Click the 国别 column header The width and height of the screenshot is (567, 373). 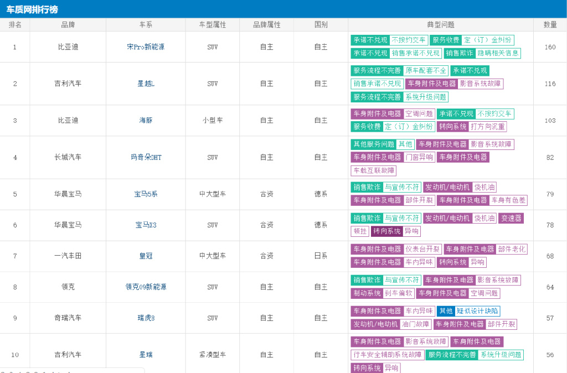tap(321, 24)
